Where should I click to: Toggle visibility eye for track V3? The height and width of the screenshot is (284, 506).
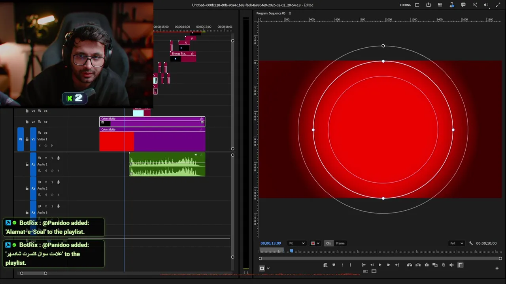point(45,111)
